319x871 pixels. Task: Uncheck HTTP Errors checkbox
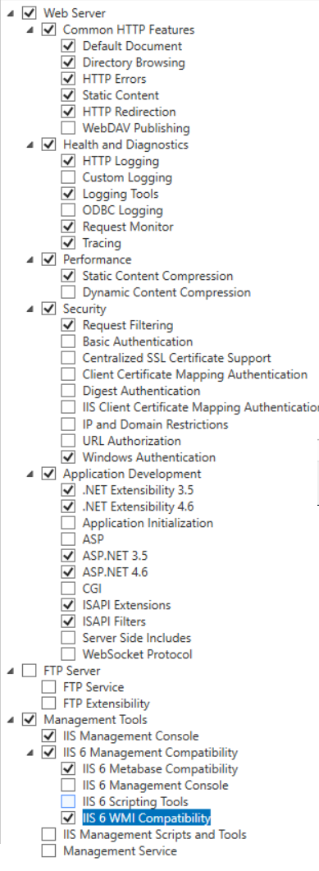point(68,78)
